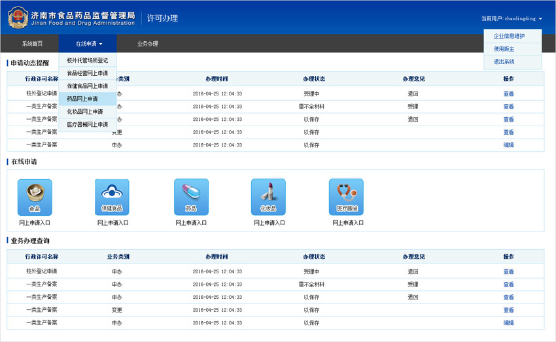Image resolution: width=556 pixels, height=342 pixels.
Task: Open the current user zhaodingling dropdown
Action: 512,19
